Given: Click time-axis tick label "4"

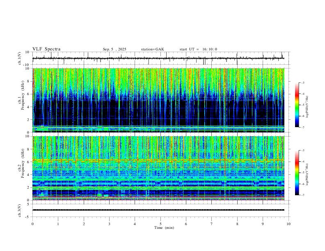Looking at the screenshot, I should (x=135, y=224).
